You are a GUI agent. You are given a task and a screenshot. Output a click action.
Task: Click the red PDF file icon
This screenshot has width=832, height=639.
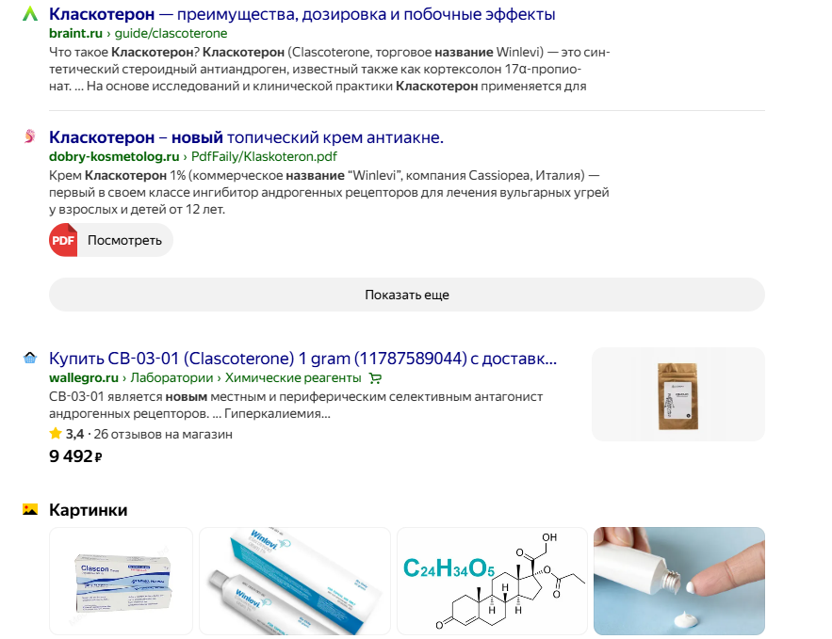[63, 240]
